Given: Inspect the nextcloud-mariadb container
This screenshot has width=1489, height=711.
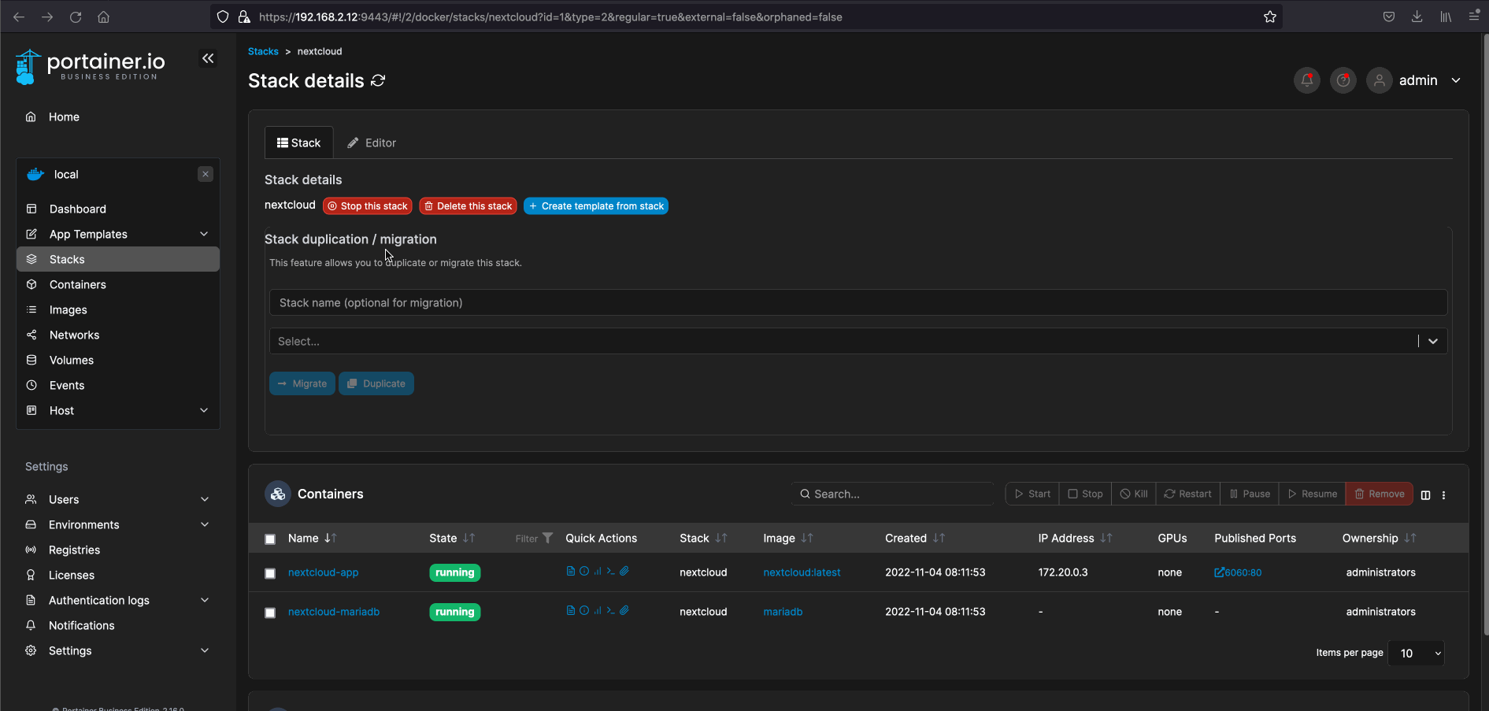Looking at the screenshot, I should [x=583, y=610].
